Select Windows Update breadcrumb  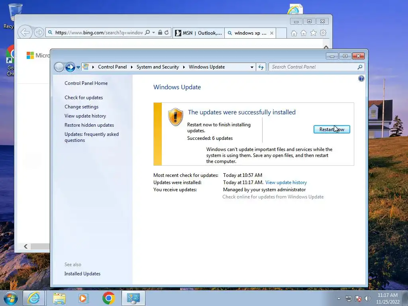tap(207, 67)
